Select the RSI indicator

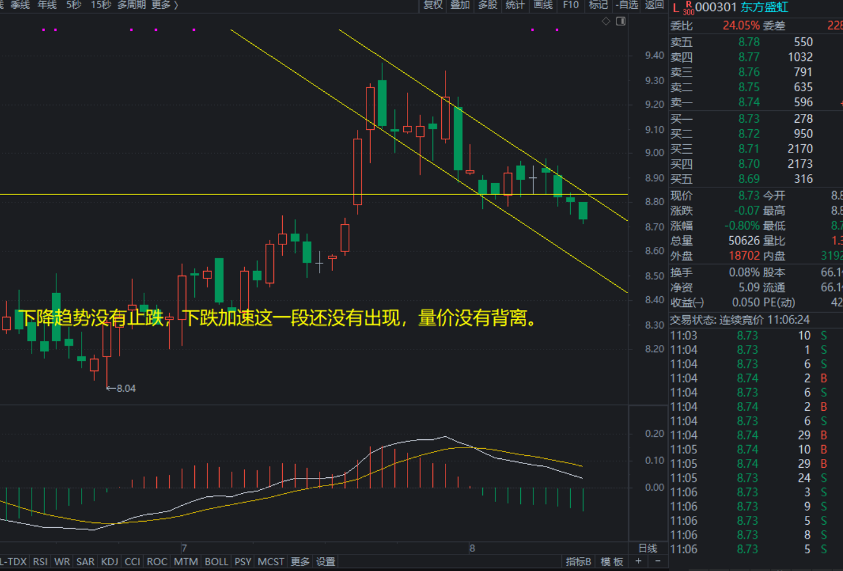click(40, 562)
